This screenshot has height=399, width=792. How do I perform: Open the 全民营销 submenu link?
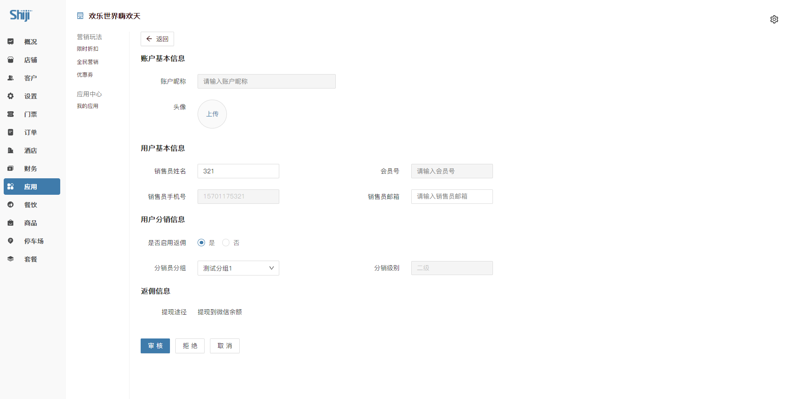pos(87,62)
